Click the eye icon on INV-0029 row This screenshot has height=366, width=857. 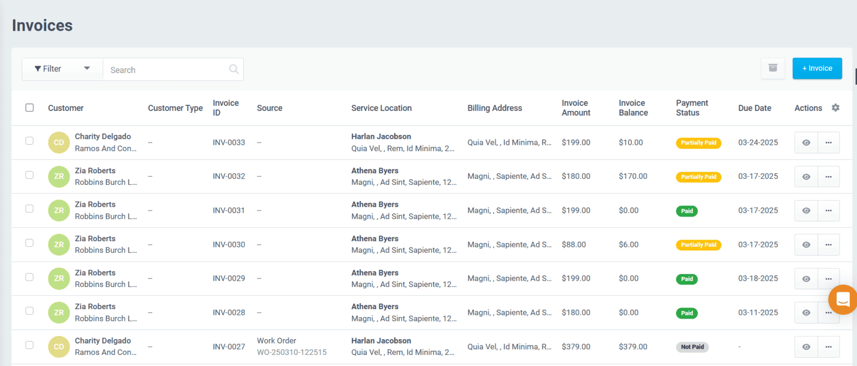tap(806, 279)
